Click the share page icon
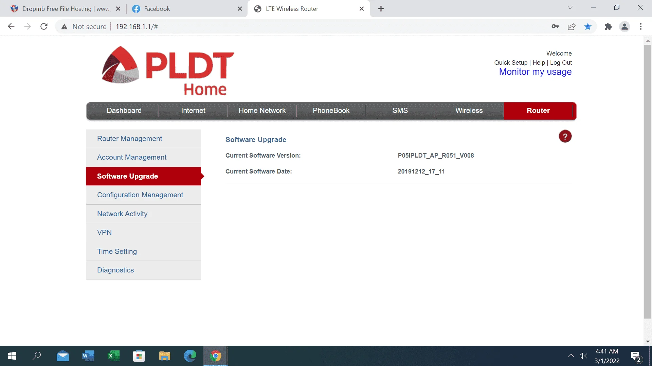652x366 pixels. click(572, 26)
